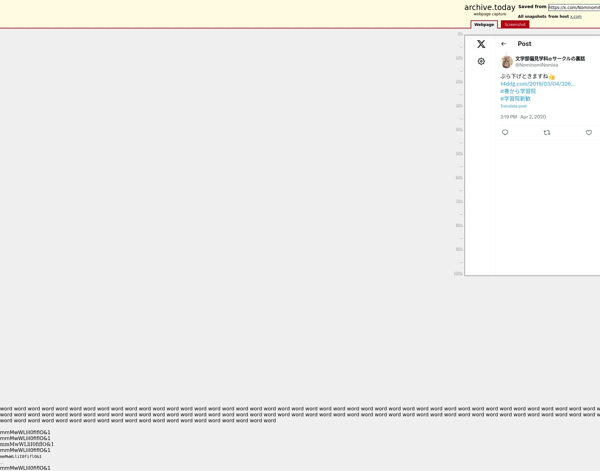Click the X logo icon

click(481, 44)
